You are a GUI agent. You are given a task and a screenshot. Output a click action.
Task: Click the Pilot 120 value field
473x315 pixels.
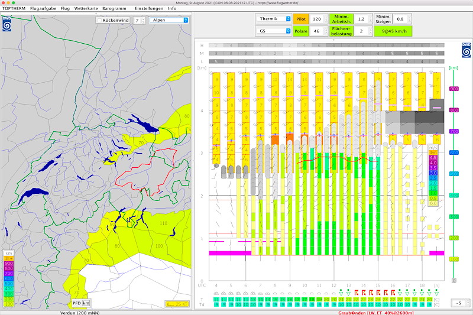[317, 19]
